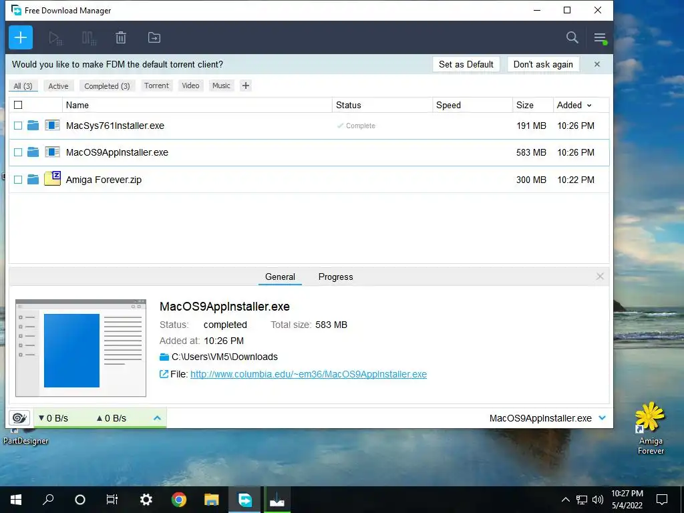The height and width of the screenshot is (513, 684).
Task: Click MacSys761Installer.exe file type icon
Action: click(x=52, y=126)
